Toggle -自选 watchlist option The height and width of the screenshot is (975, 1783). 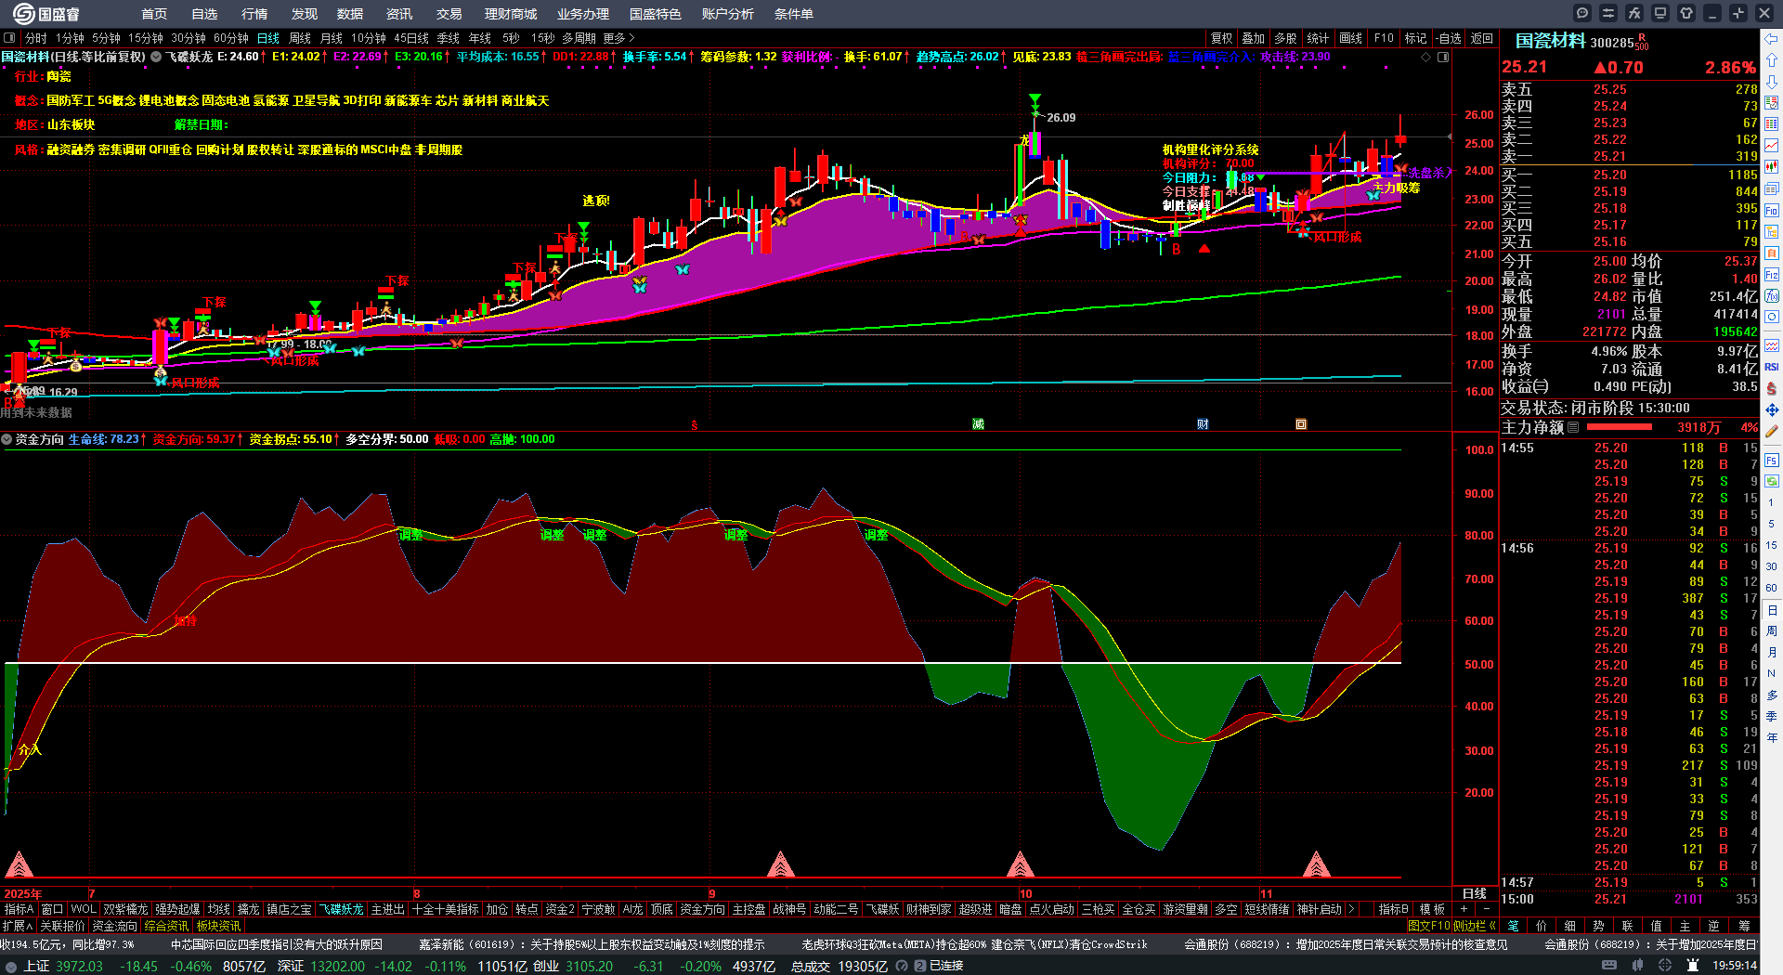[x=1449, y=38]
